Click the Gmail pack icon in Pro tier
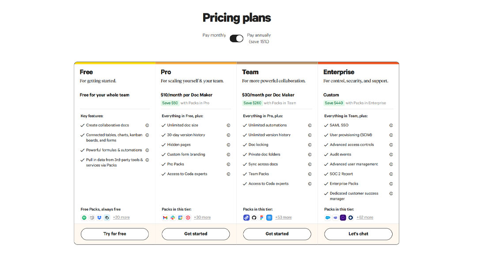The width and height of the screenshot is (477, 268). click(165, 218)
